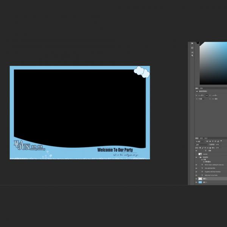Open the Paragraph panel icon
This screenshot has width=227, height=227.
point(192,56)
